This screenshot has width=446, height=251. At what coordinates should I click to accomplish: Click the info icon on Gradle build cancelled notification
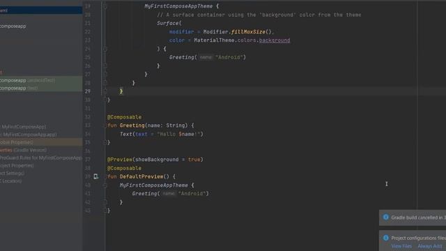(x=385, y=217)
